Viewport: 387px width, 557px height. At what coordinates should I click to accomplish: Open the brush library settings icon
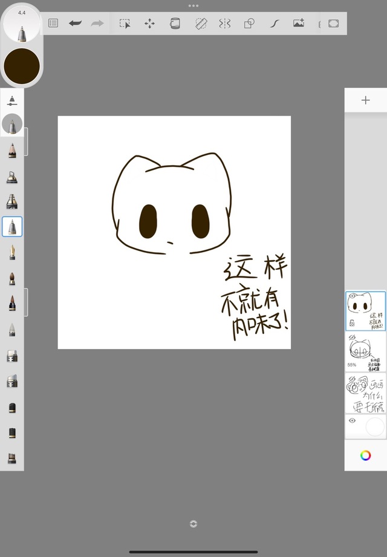[x=12, y=100]
